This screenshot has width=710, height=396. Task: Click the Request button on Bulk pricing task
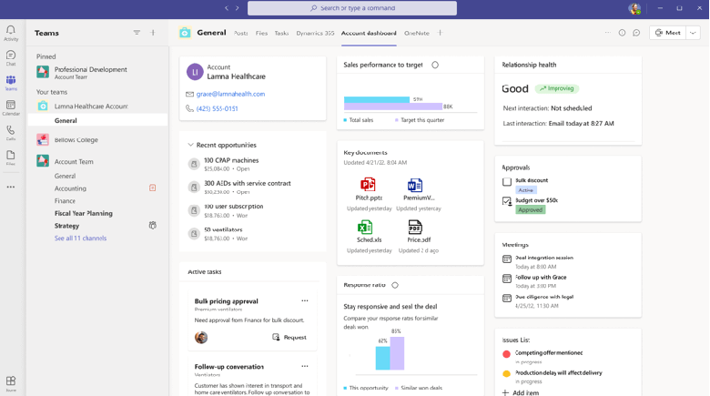coord(289,337)
